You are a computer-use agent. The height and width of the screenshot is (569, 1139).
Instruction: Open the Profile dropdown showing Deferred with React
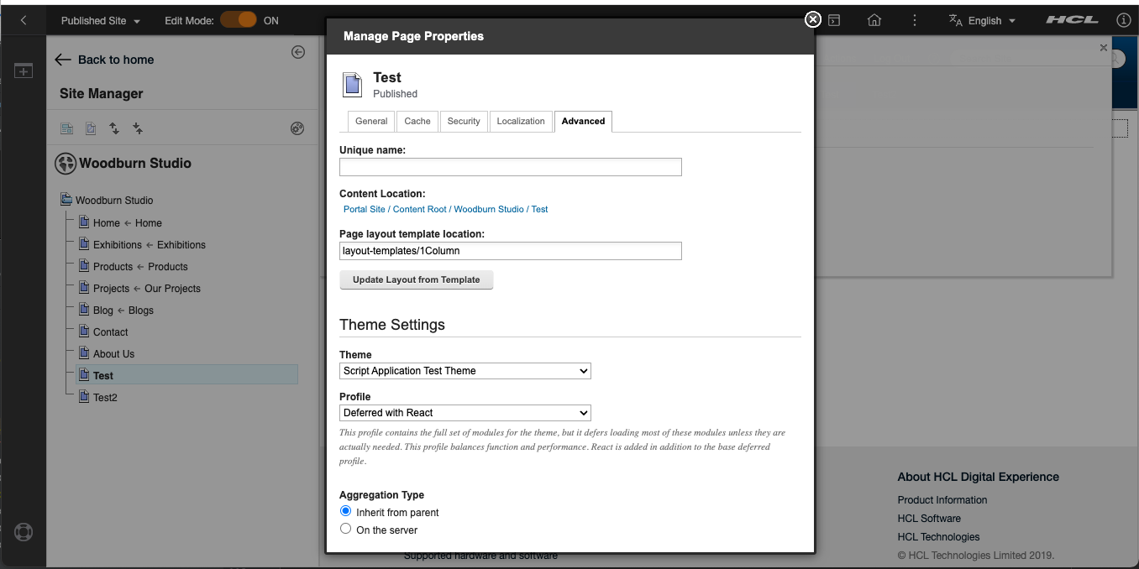(465, 413)
